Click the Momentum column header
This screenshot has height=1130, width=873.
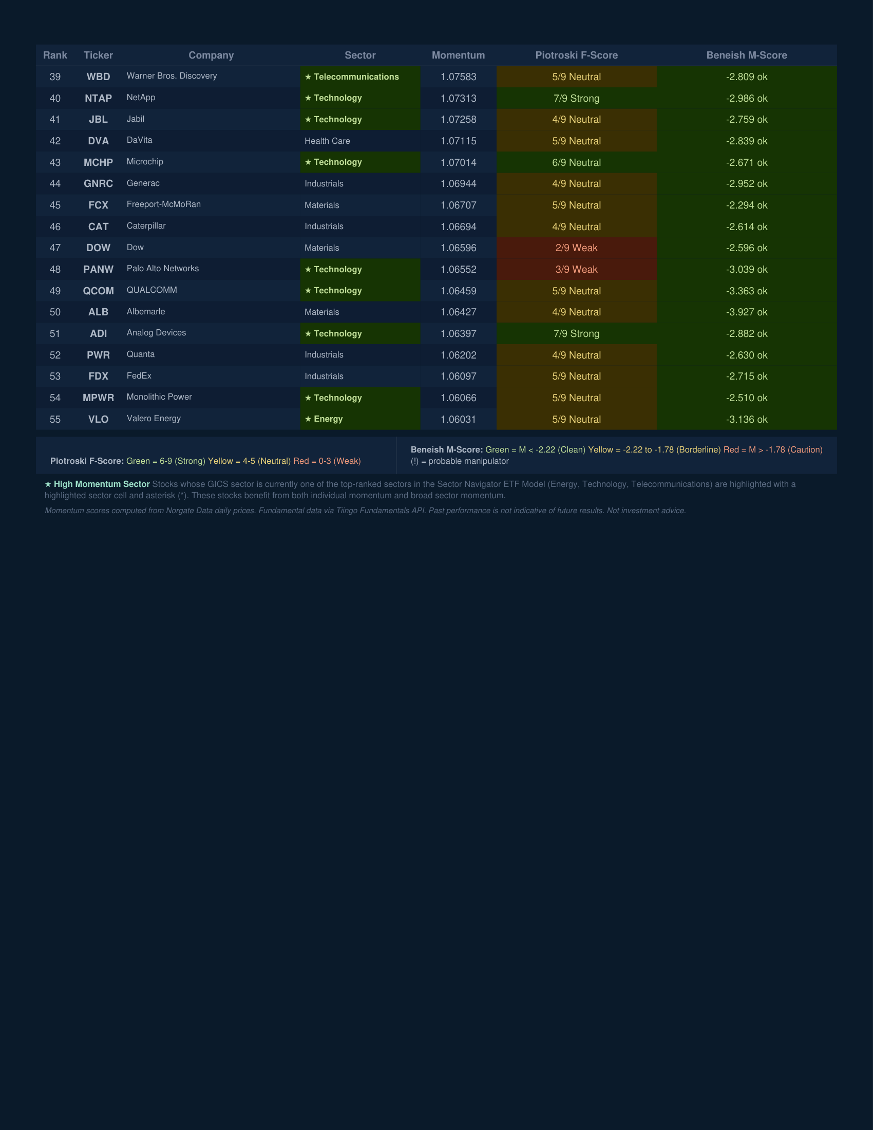click(x=458, y=55)
